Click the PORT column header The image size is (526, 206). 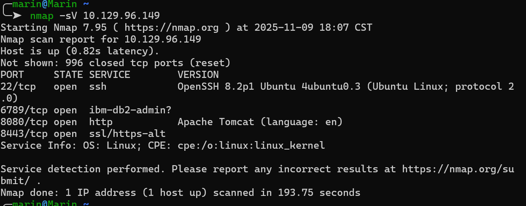[x=12, y=75]
